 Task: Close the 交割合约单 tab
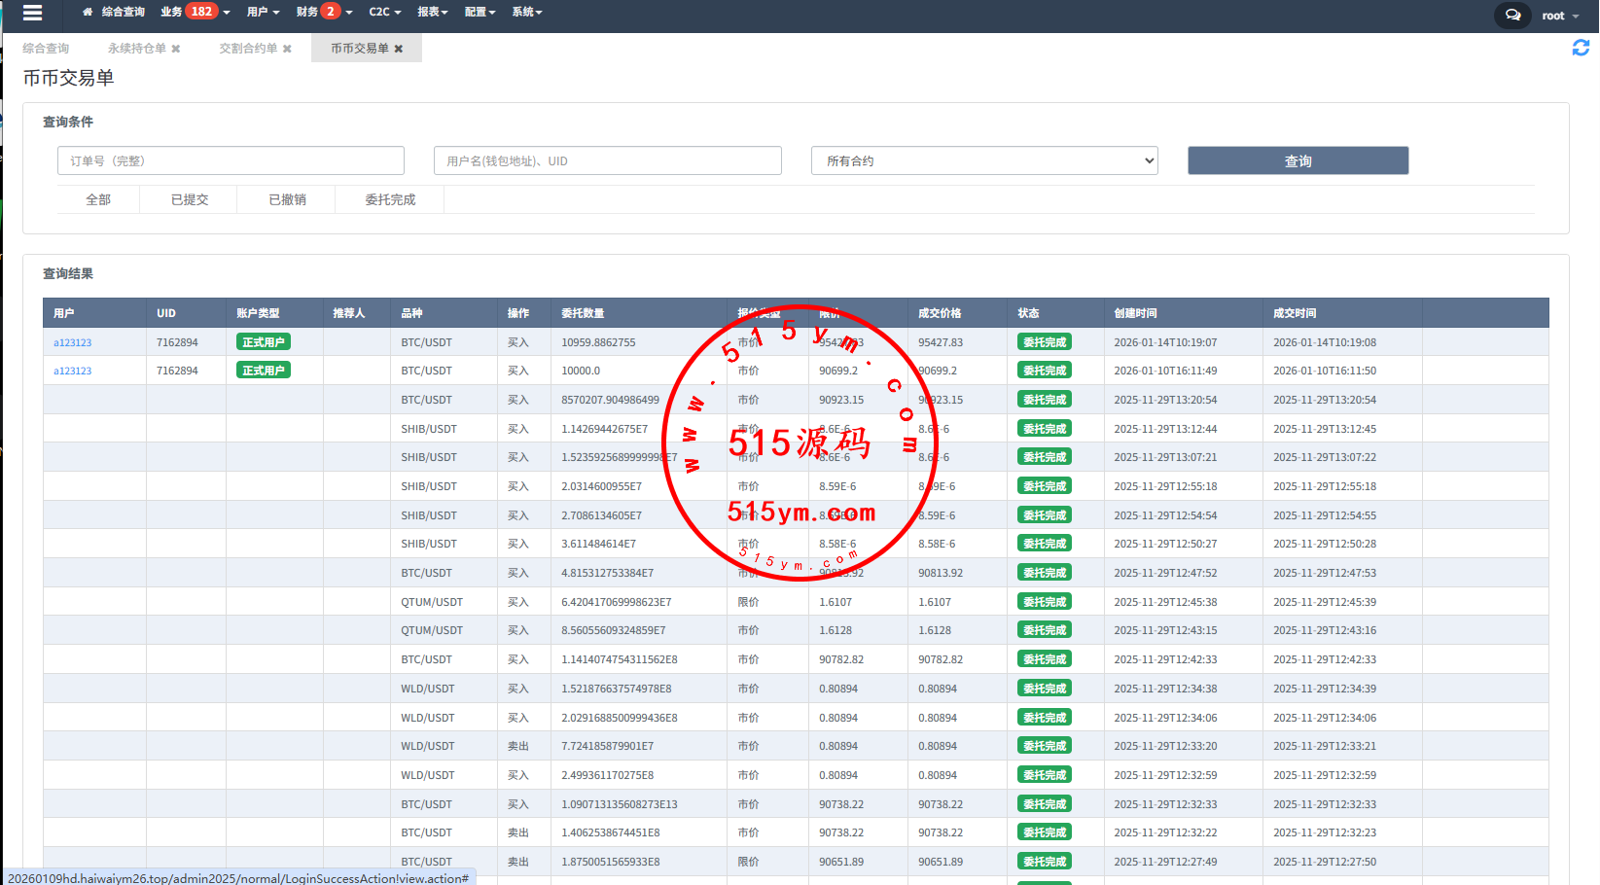[x=287, y=49]
